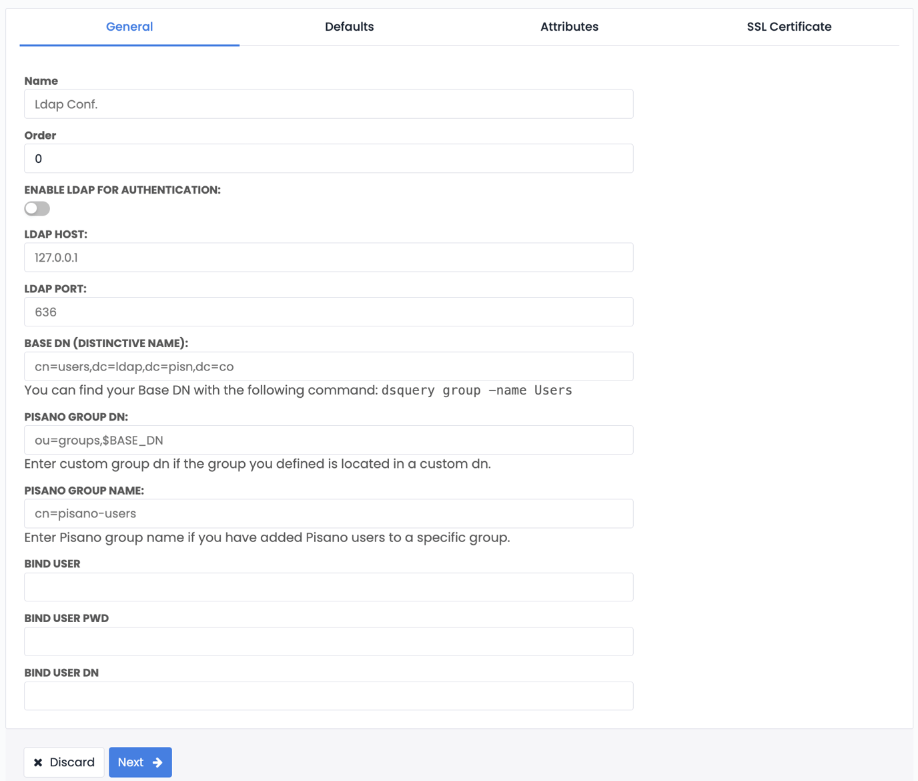This screenshot has height=781, width=918.
Task: Select the Bind User DN field
Action: point(328,696)
